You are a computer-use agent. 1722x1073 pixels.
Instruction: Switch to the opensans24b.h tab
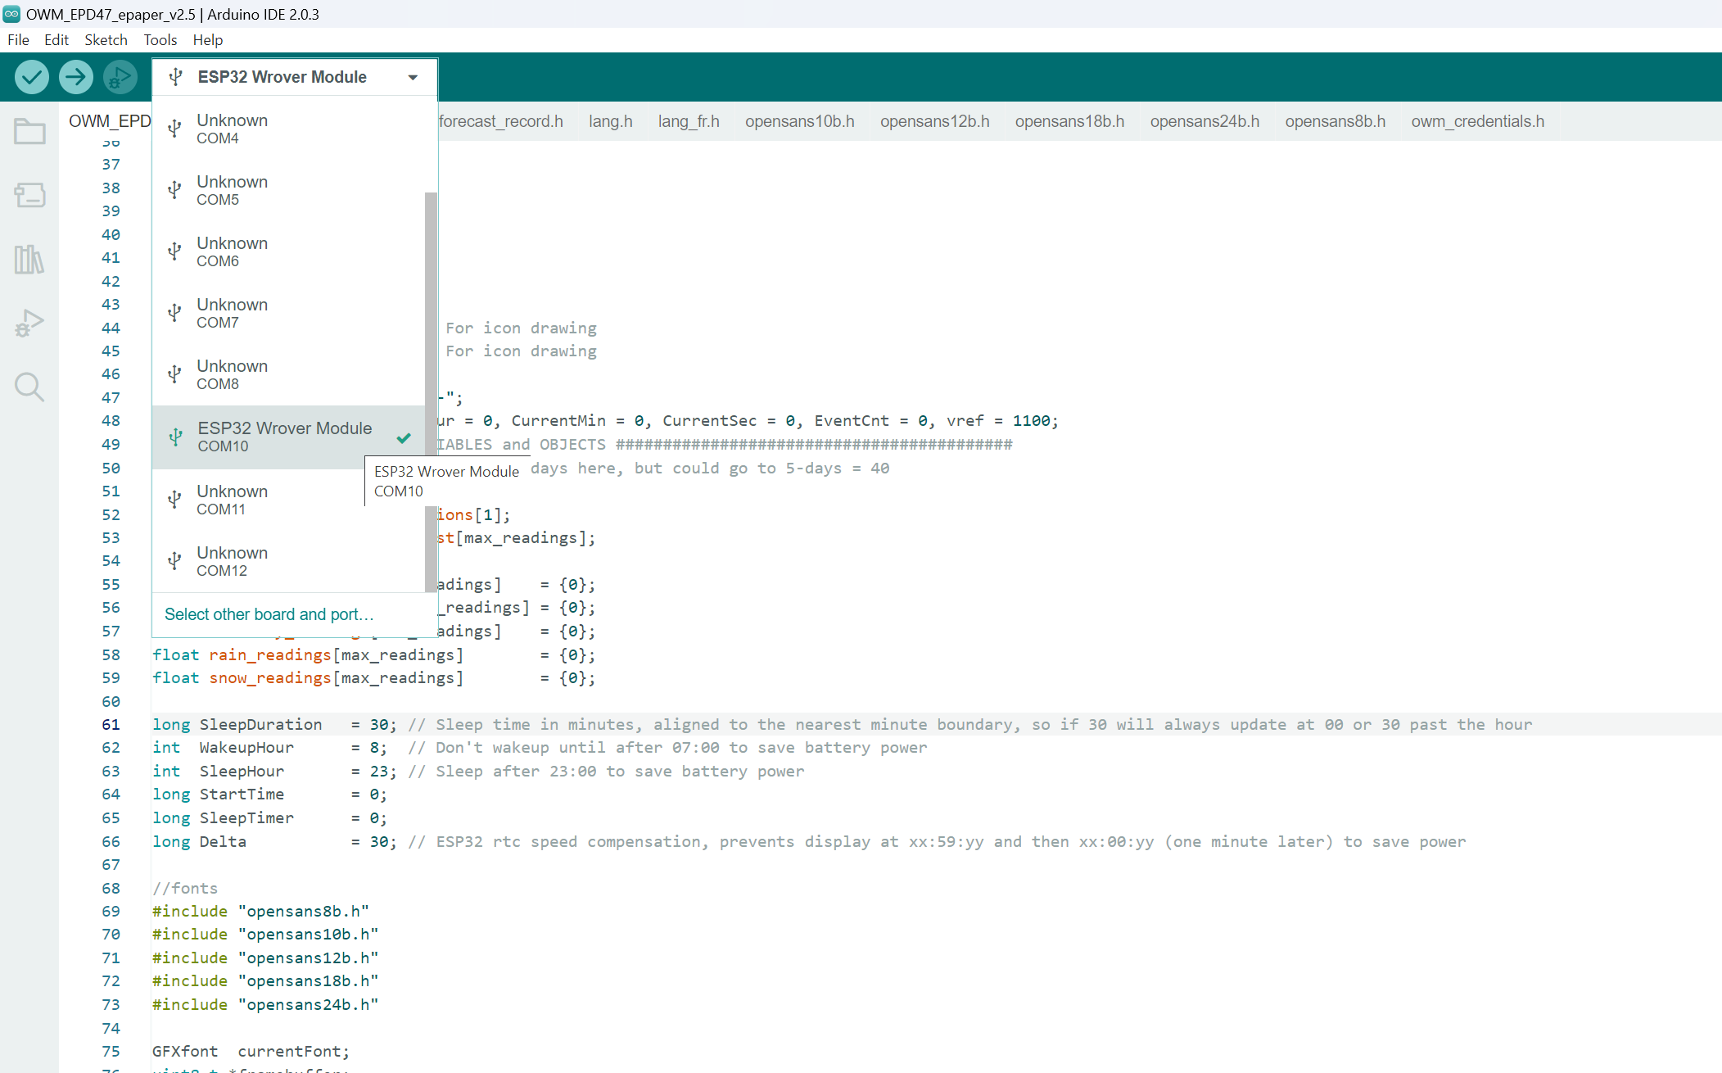[x=1204, y=121]
